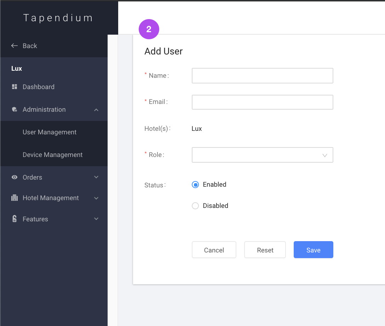Click the Save button
The height and width of the screenshot is (326, 385).
313,250
